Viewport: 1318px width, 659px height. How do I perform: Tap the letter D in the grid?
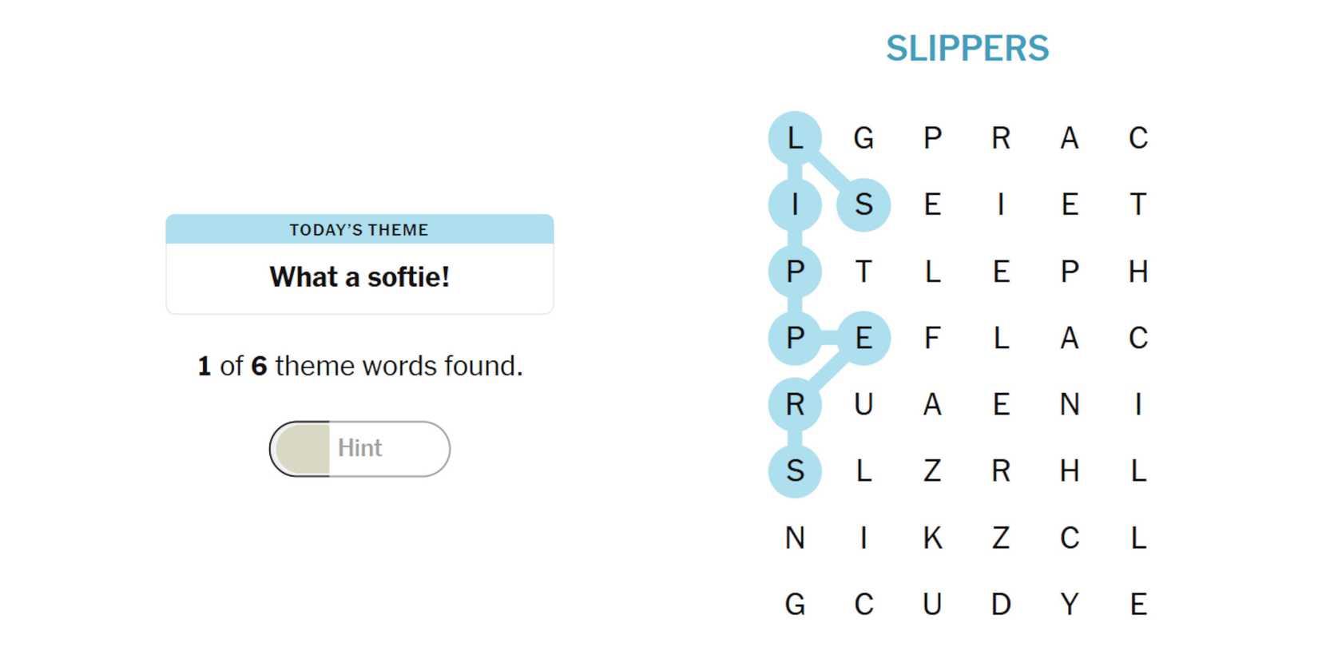tap(1001, 605)
